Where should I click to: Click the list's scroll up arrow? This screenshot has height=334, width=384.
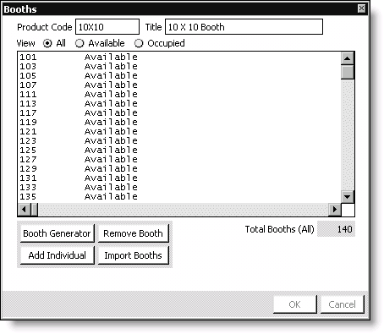(x=348, y=58)
